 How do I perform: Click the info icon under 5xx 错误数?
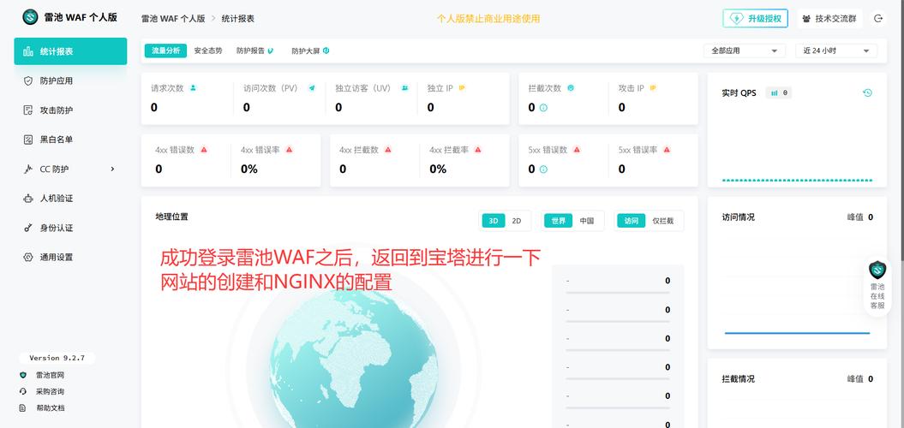(x=543, y=169)
